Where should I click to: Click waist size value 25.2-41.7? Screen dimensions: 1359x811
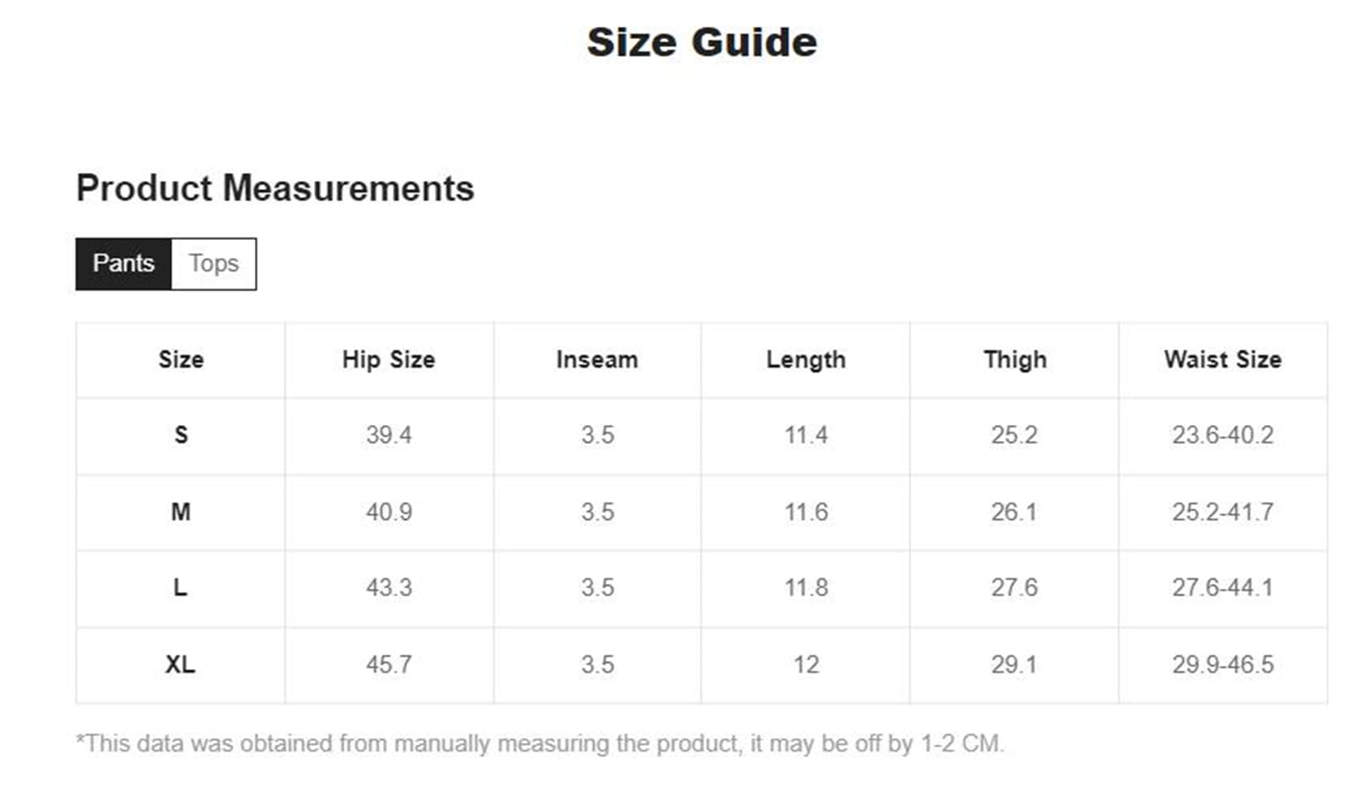1223,512
